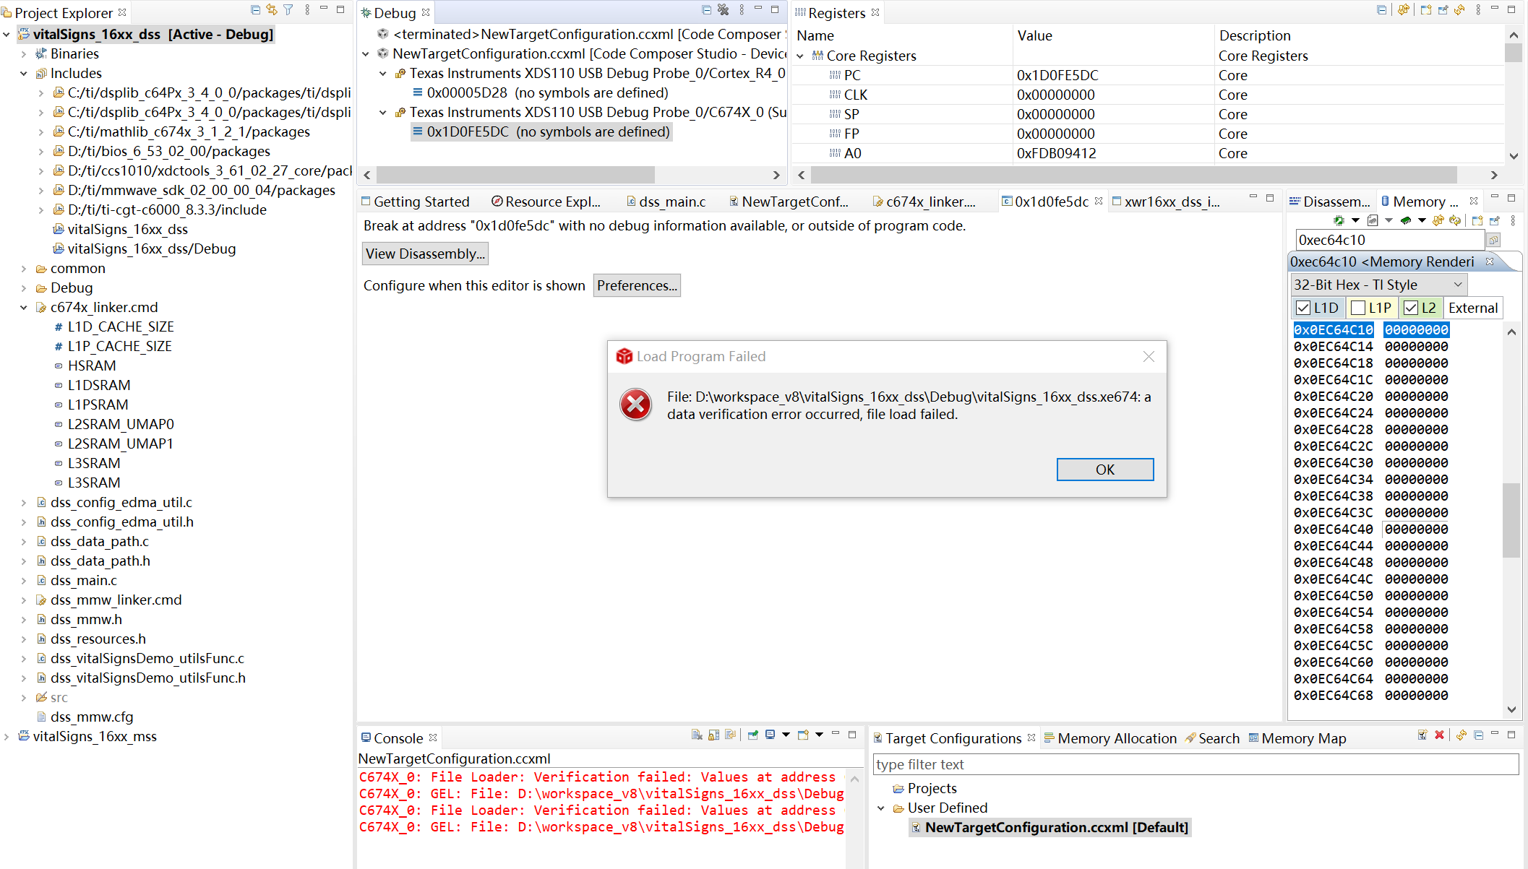Click the View Disassembly button
1528x869 pixels.
coord(425,254)
